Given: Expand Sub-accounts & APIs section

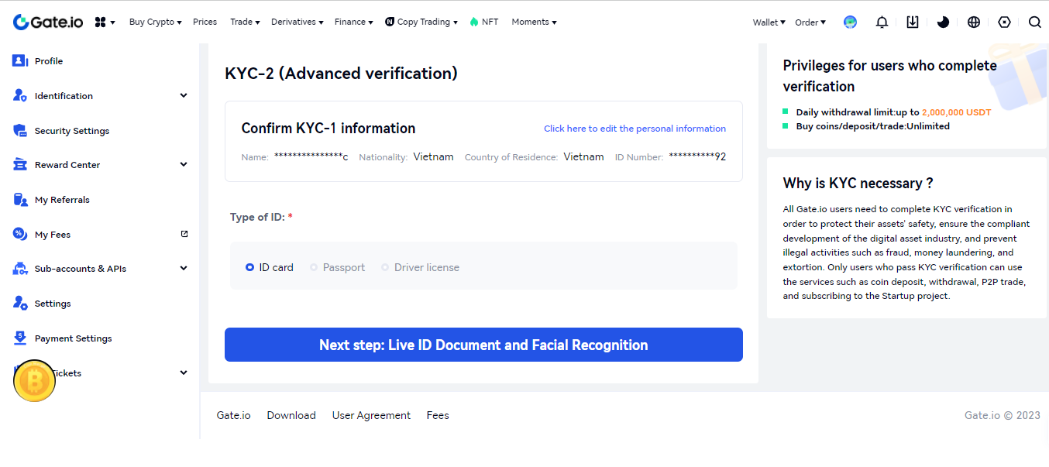Looking at the screenshot, I should point(184,268).
